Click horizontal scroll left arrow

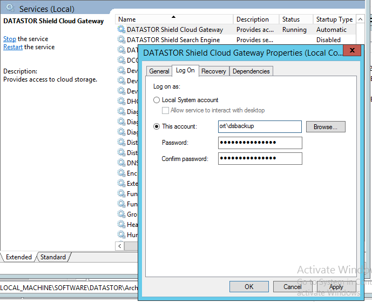(x=119, y=246)
